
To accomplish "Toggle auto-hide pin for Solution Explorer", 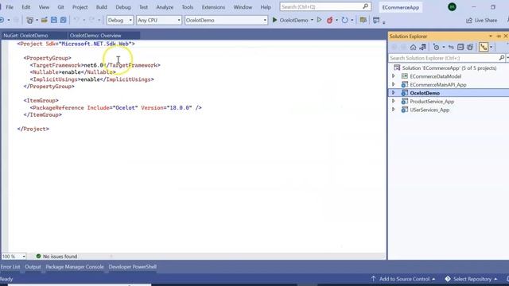I will pyautogui.click(x=499, y=37).
